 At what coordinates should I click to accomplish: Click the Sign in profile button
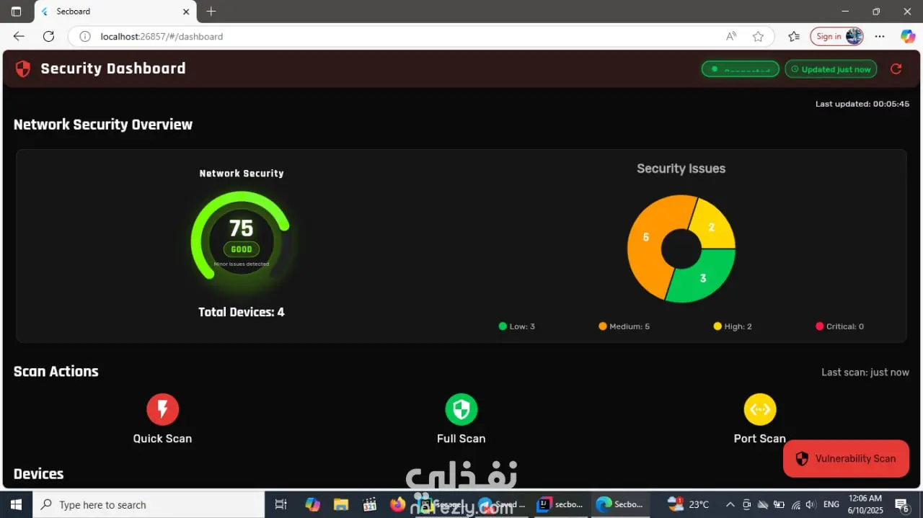836,36
